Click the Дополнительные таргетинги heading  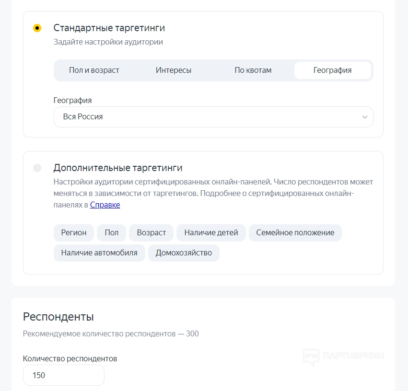118,168
